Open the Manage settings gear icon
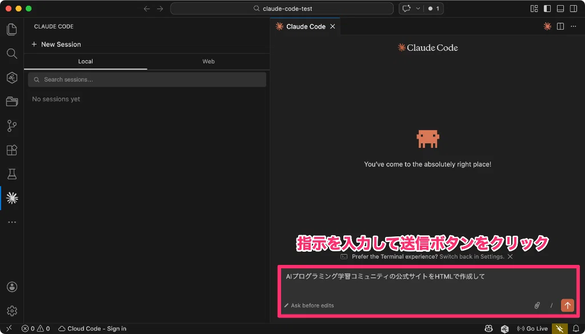The width and height of the screenshot is (585, 334). (x=12, y=311)
